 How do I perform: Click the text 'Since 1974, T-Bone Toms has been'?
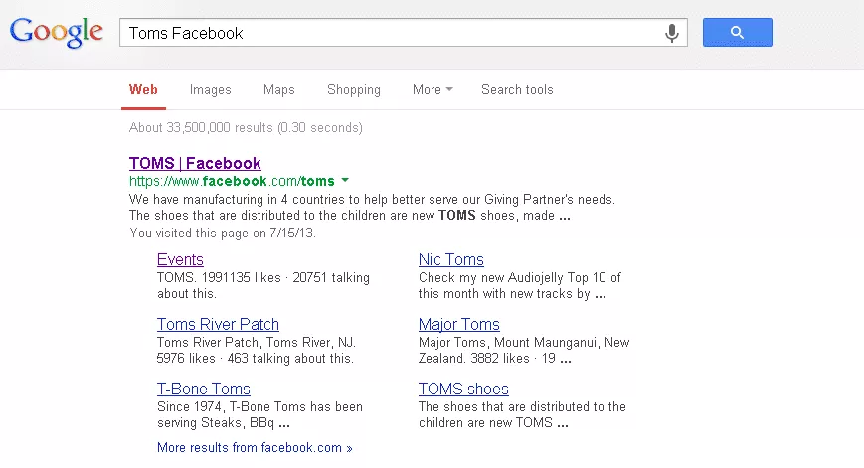[260, 406]
